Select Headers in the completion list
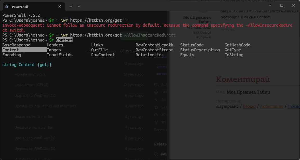 (x=55, y=45)
